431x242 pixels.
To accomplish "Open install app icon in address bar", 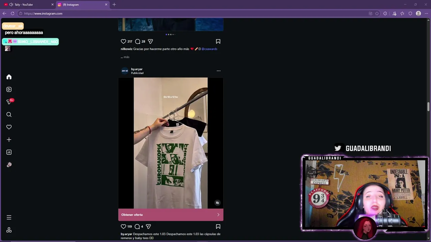I will tap(370, 13).
